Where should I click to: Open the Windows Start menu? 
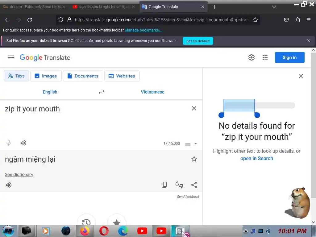(8, 231)
